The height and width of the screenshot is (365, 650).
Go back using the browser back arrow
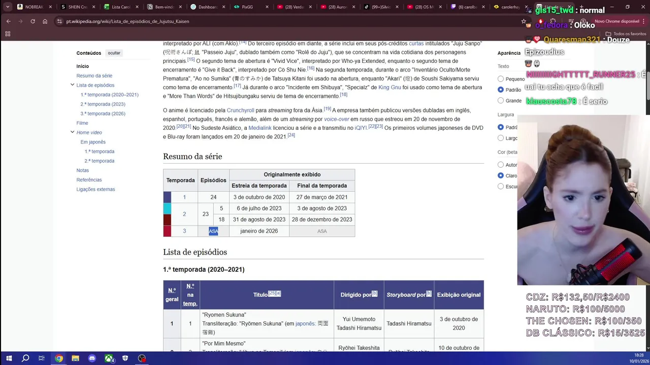(8, 21)
